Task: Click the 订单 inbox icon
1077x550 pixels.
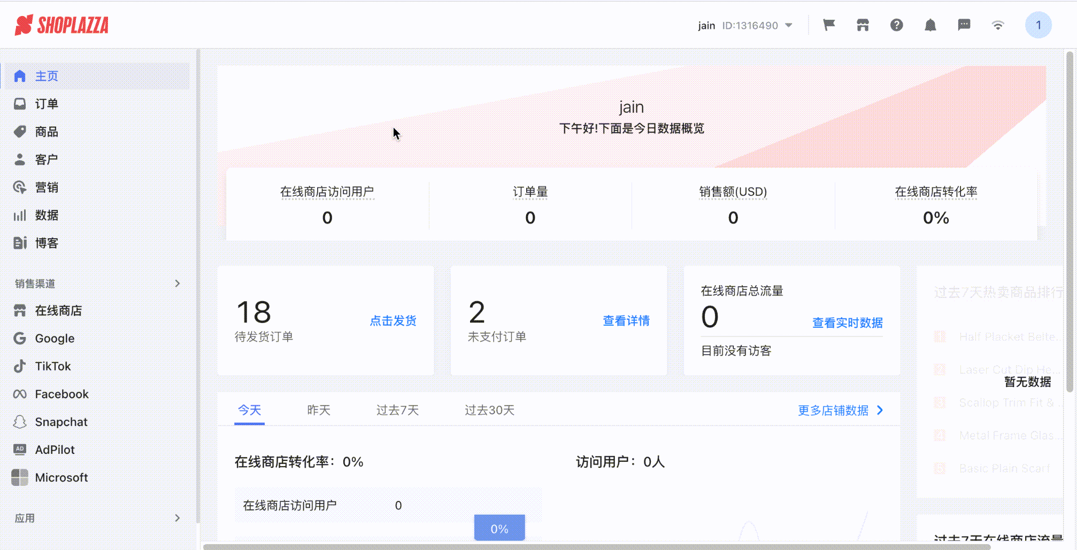Action: click(x=20, y=104)
